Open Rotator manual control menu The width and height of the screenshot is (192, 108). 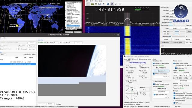tap(145, 59)
